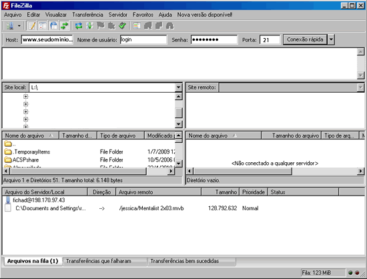Toggle processing of the transfer queue

tap(89, 26)
